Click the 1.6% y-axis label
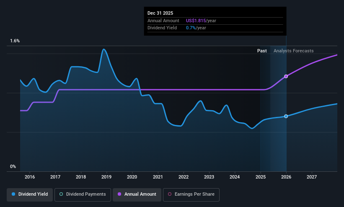Image resolution: width=344 pixels, height=207 pixels. [15, 41]
